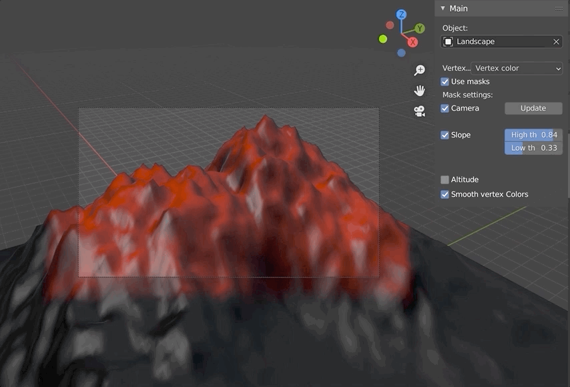The image size is (570, 387).
Task: Open the panel options icon on Main header
Action: [x=559, y=8]
